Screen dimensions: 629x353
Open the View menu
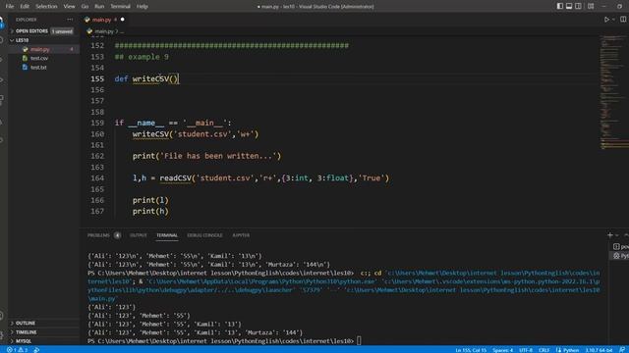click(69, 7)
